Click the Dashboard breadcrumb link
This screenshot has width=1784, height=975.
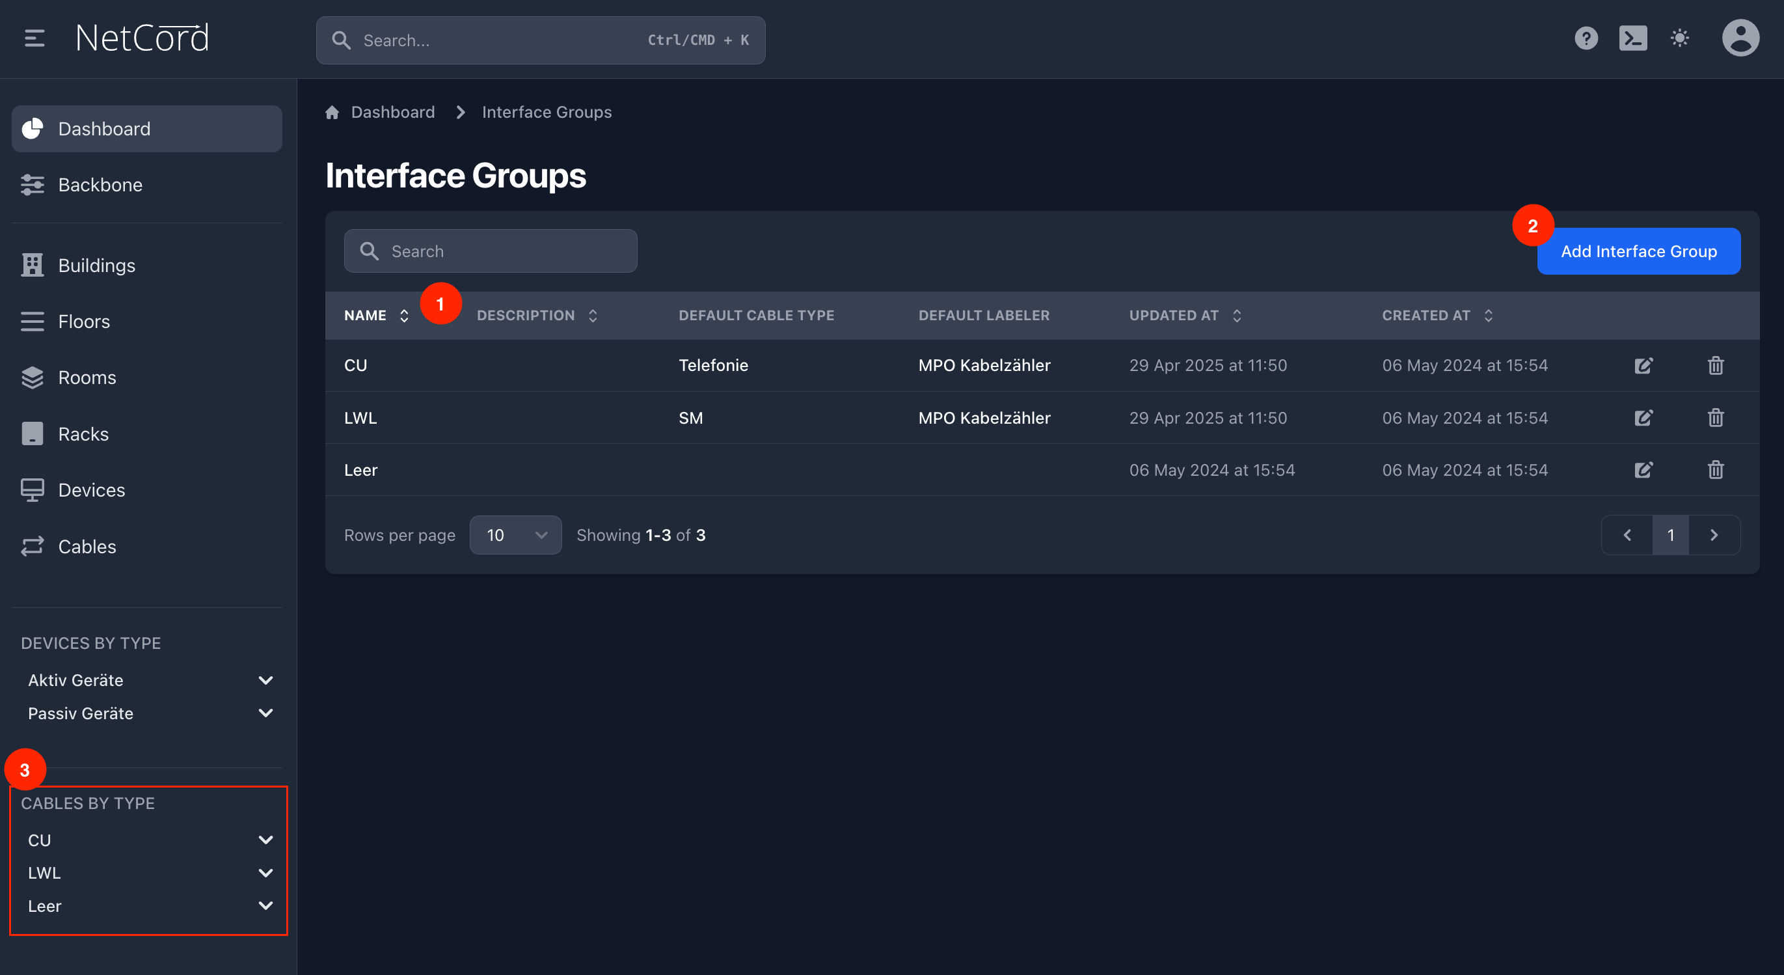[x=392, y=112]
